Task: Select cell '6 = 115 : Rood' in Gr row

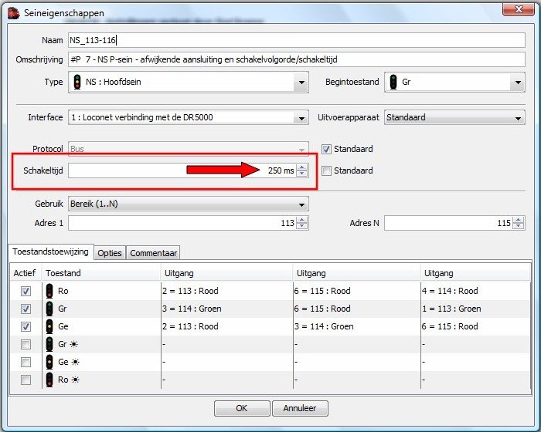Action: [x=356, y=309]
